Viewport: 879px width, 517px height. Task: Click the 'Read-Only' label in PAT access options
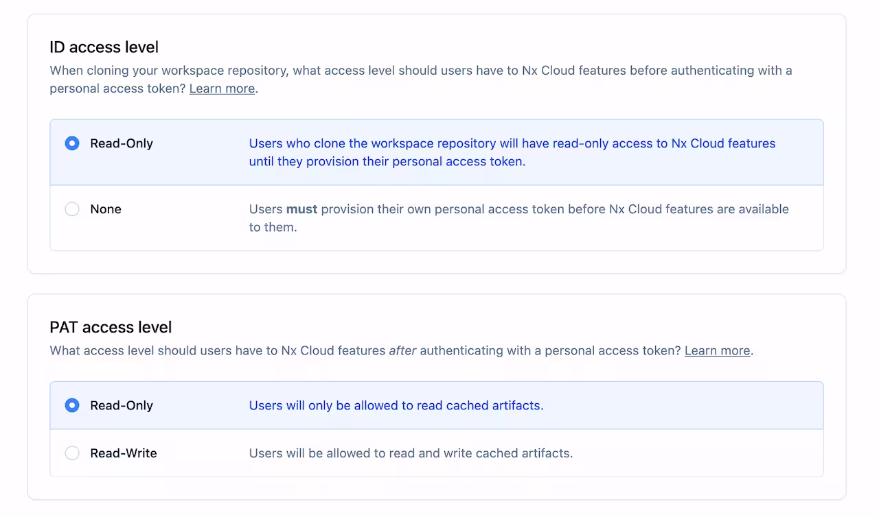(x=122, y=405)
